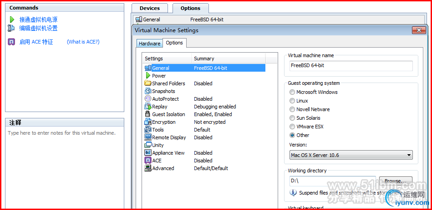Click the Default/Default summary text

(211, 168)
